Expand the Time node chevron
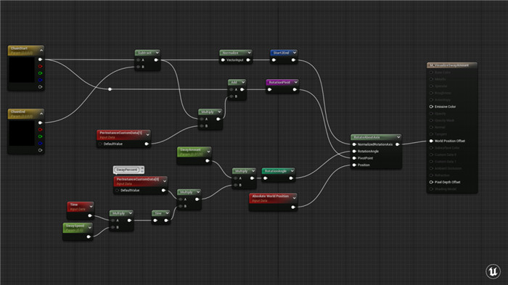Viewport: 508px width, 285px height. click(91, 206)
